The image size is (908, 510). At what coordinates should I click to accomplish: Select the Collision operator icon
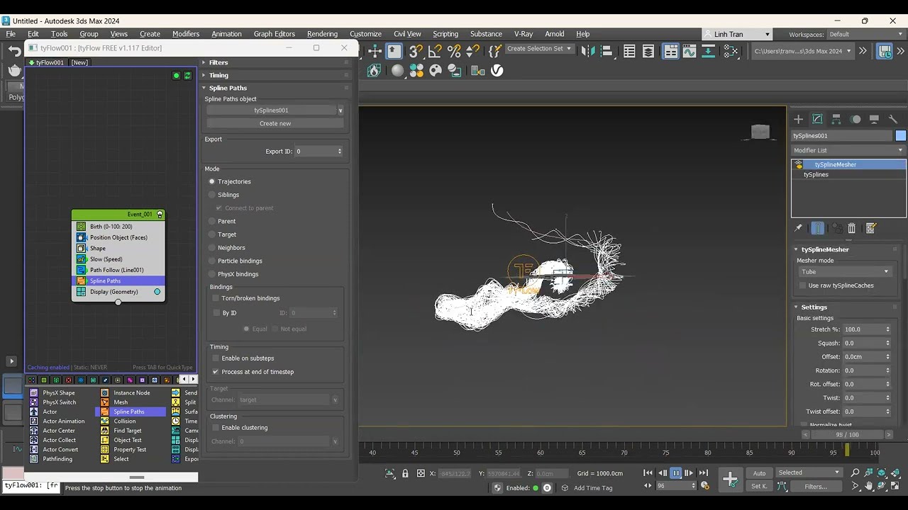coord(105,421)
